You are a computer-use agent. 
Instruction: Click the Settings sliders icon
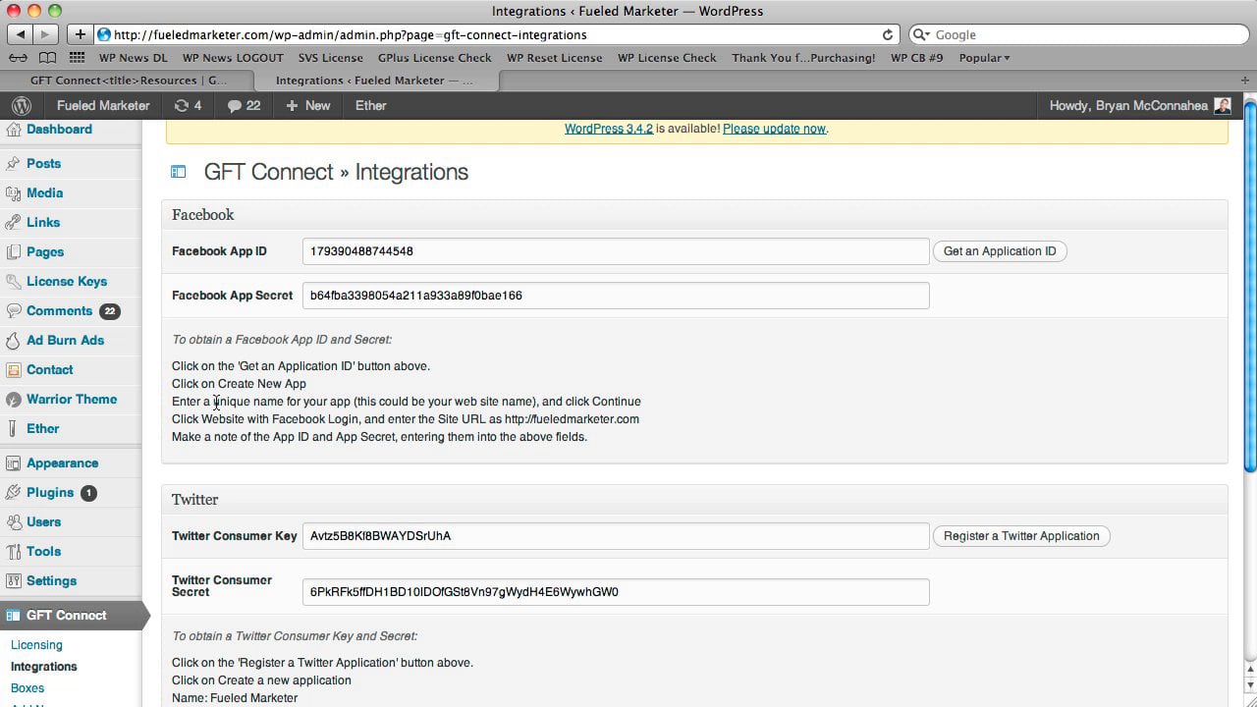(13, 581)
